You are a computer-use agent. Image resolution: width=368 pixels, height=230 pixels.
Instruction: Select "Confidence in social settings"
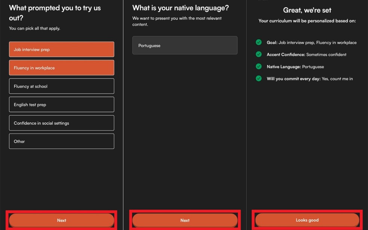tap(61, 123)
